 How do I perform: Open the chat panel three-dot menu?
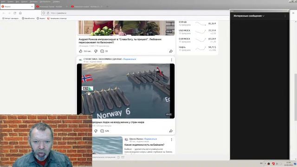coord(285,16)
